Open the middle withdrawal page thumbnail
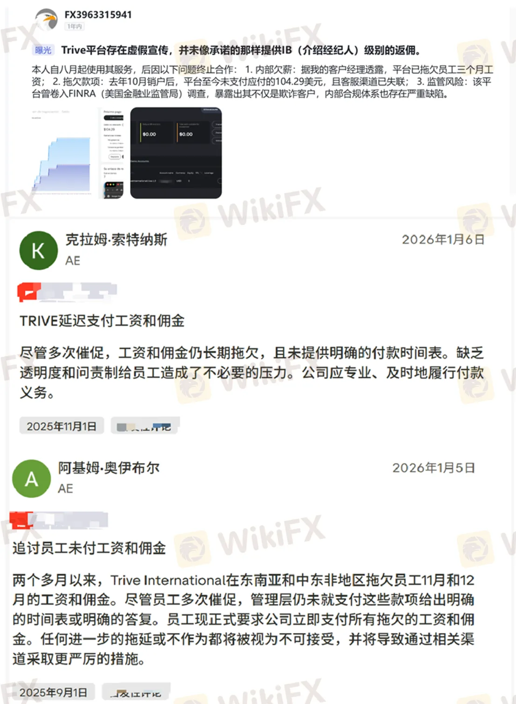The width and height of the screenshot is (516, 704). click(x=113, y=153)
